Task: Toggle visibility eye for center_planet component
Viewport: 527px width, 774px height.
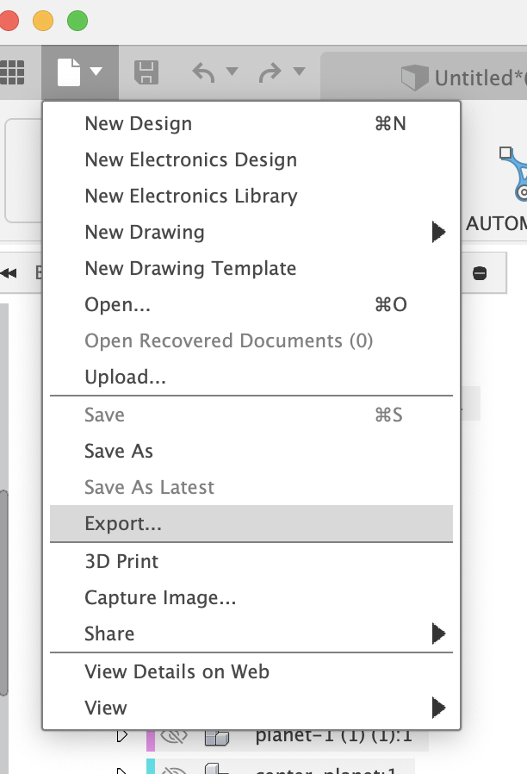Action: [x=175, y=769]
